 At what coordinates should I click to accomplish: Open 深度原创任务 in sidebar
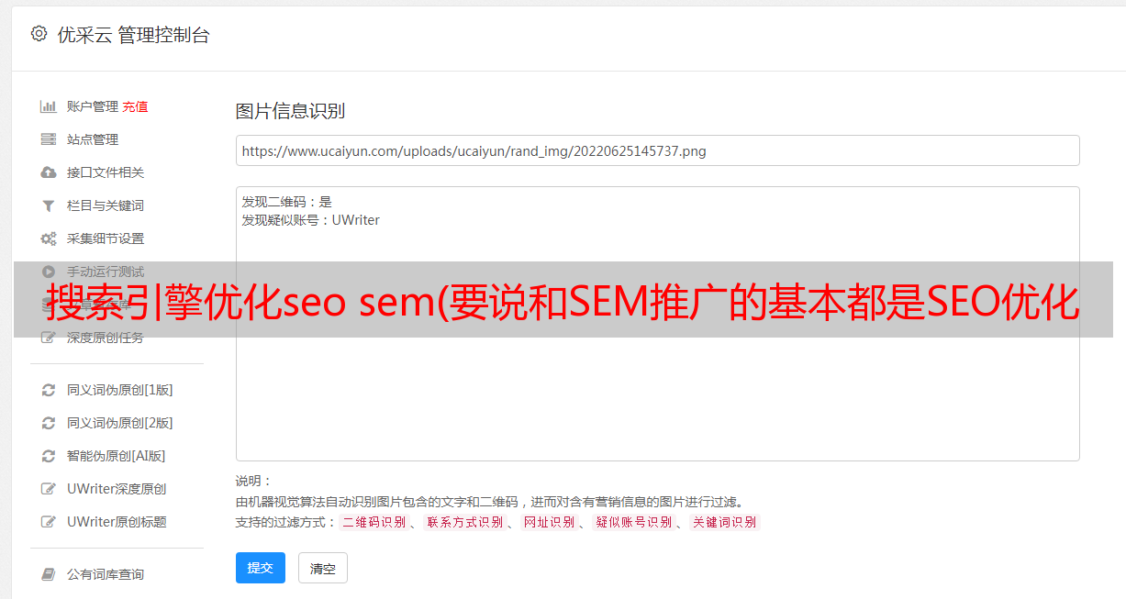(x=106, y=338)
